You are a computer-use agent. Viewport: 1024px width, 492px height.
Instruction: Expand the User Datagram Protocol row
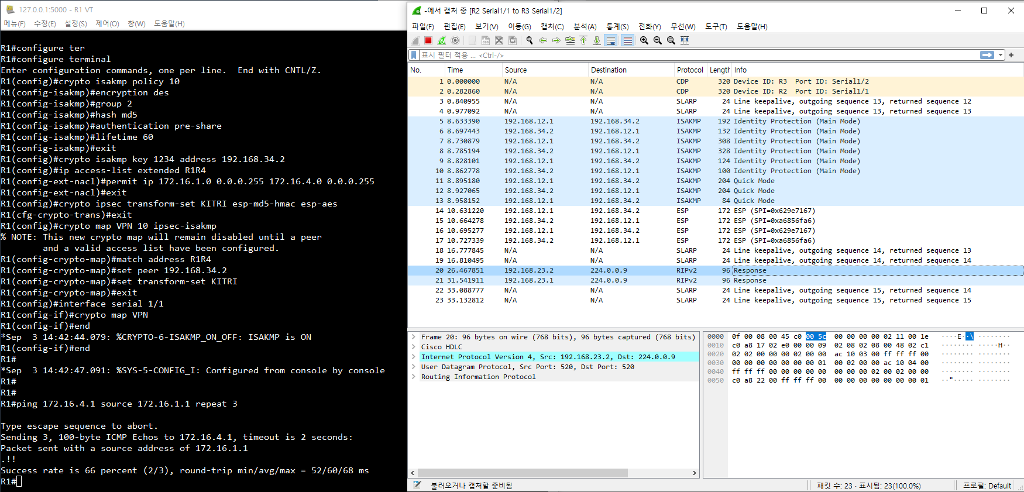point(414,367)
